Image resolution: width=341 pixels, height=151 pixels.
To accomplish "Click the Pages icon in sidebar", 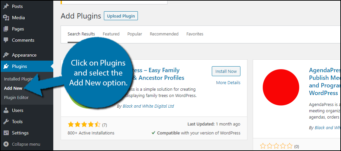I will [6, 29].
